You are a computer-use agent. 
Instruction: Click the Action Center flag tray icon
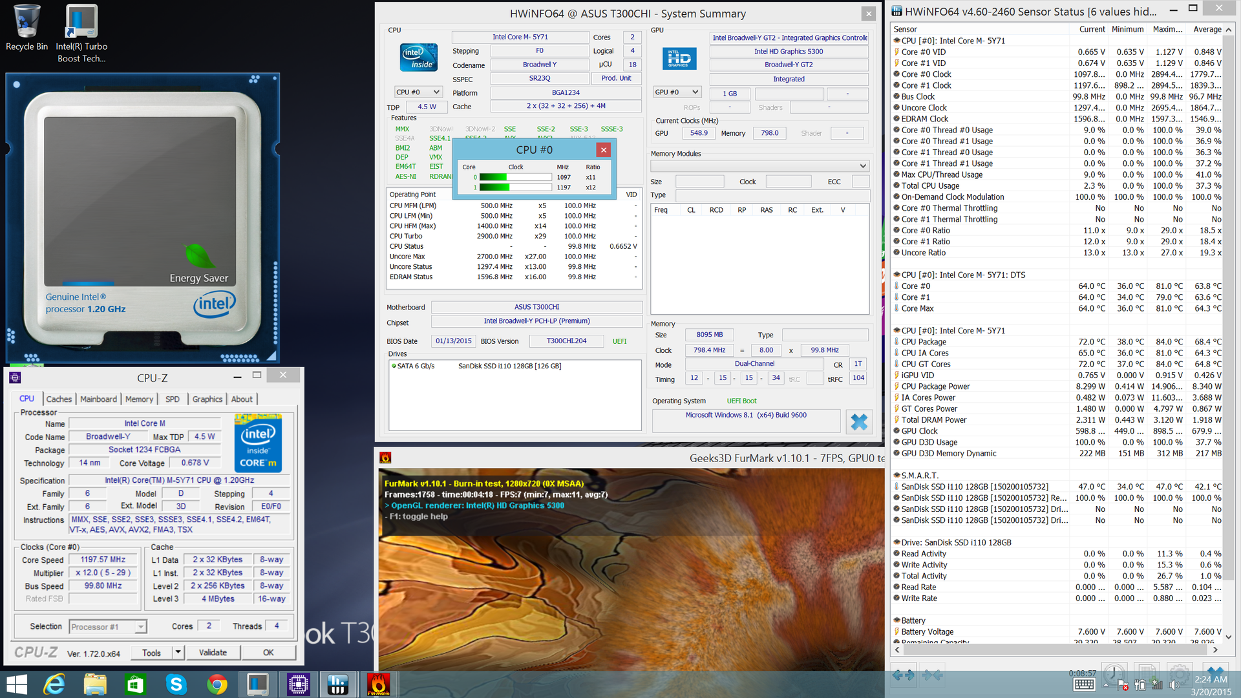(1123, 686)
